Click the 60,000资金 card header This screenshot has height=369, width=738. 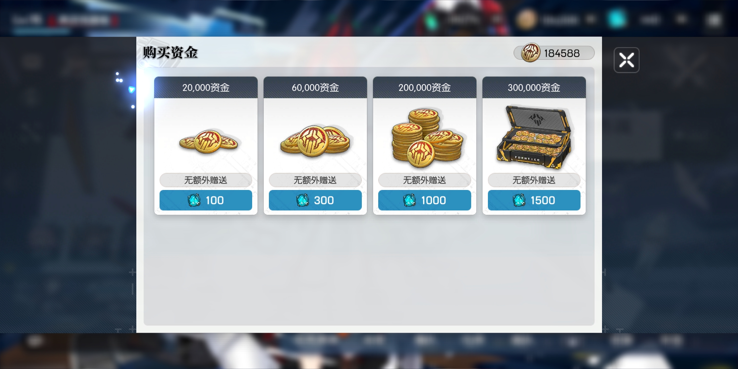coord(315,87)
